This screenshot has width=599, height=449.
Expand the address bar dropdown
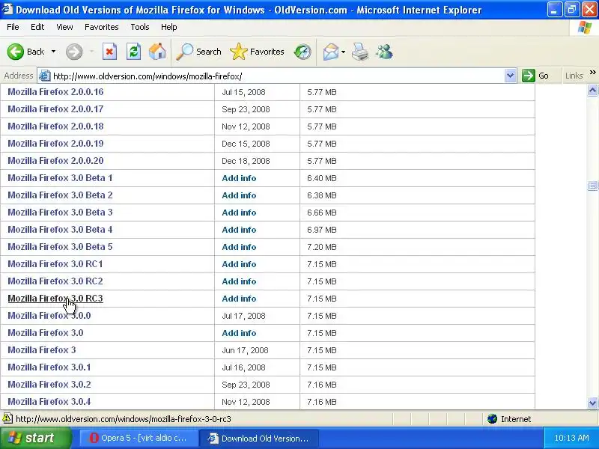(x=510, y=76)
